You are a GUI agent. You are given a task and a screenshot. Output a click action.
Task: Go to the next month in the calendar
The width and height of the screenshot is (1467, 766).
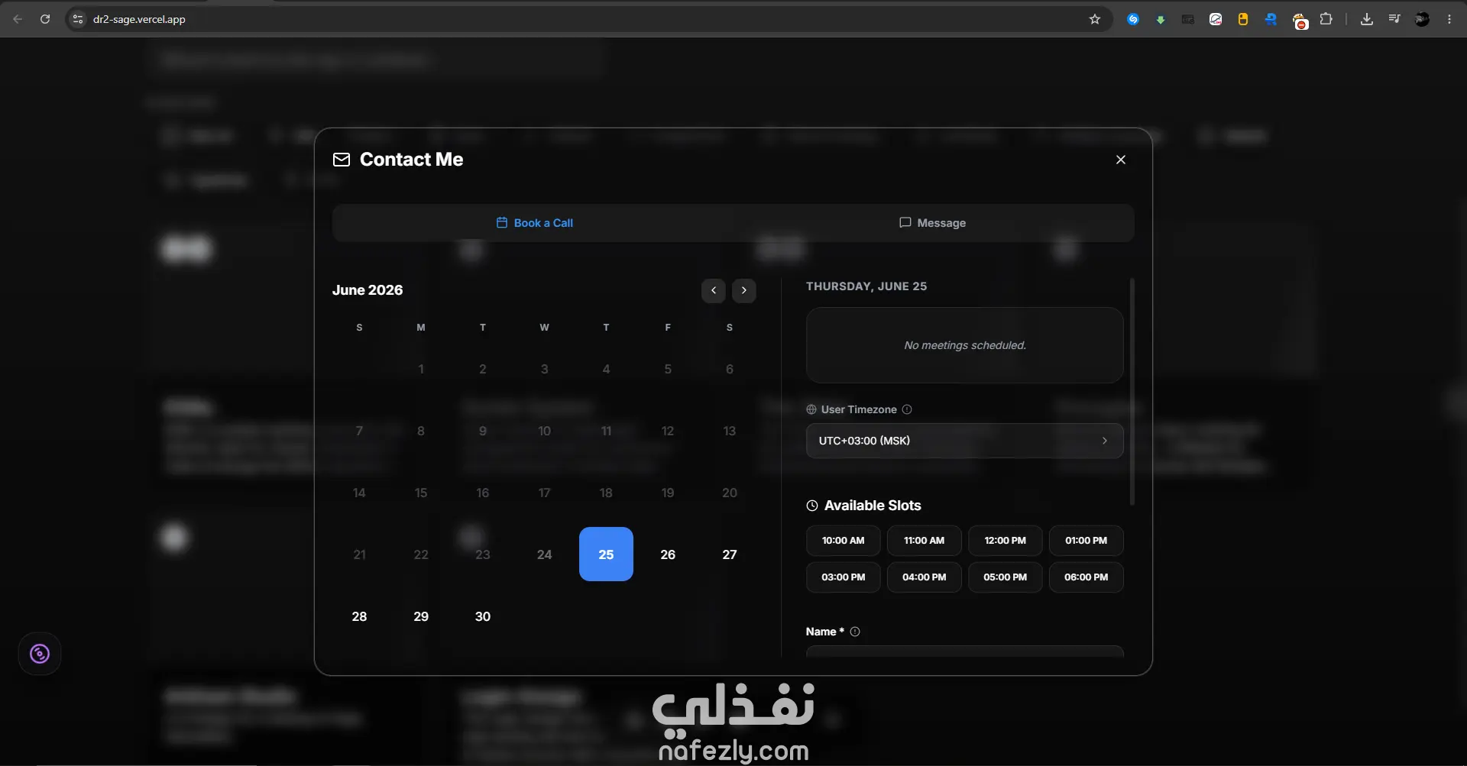(744, 290)
